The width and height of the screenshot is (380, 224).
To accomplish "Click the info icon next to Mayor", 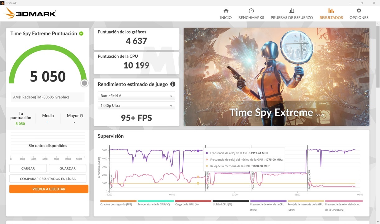I will 82,115.
